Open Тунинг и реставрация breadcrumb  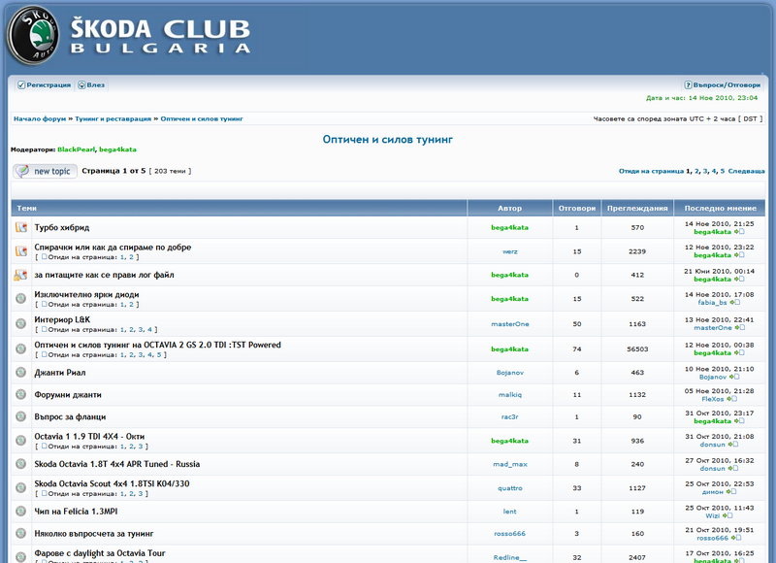pyautogui.click(x=113, y=118)
